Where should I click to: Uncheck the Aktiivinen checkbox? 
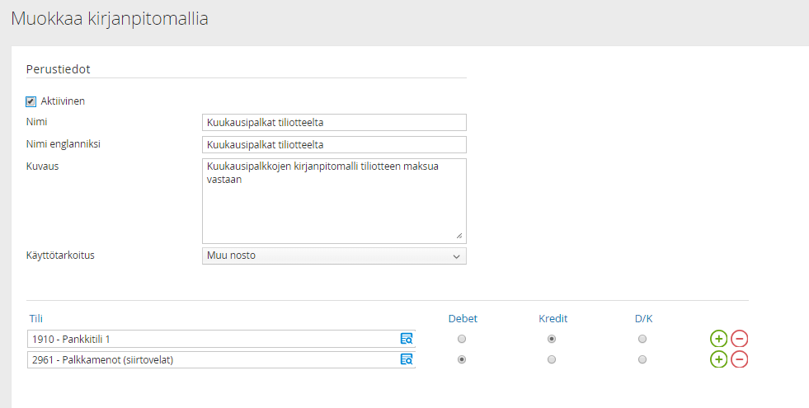pyautogui.click(x=31, y=101)
